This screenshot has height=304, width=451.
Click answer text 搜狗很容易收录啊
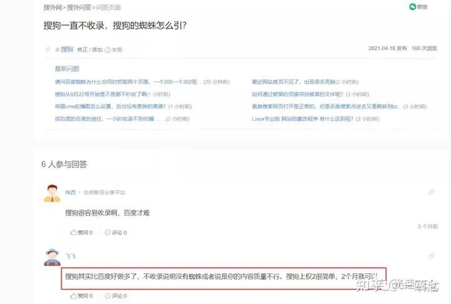(108, 213)
